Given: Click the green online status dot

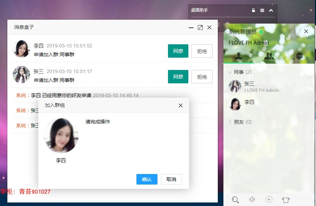Looking at the screenshot, I should tap(261, 32).
